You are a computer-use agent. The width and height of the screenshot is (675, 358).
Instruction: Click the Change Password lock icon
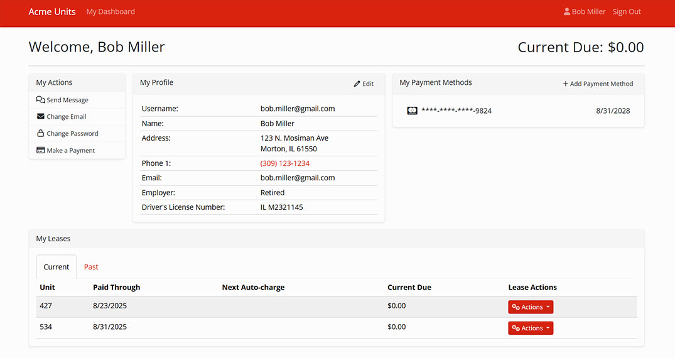pos(40,133)
